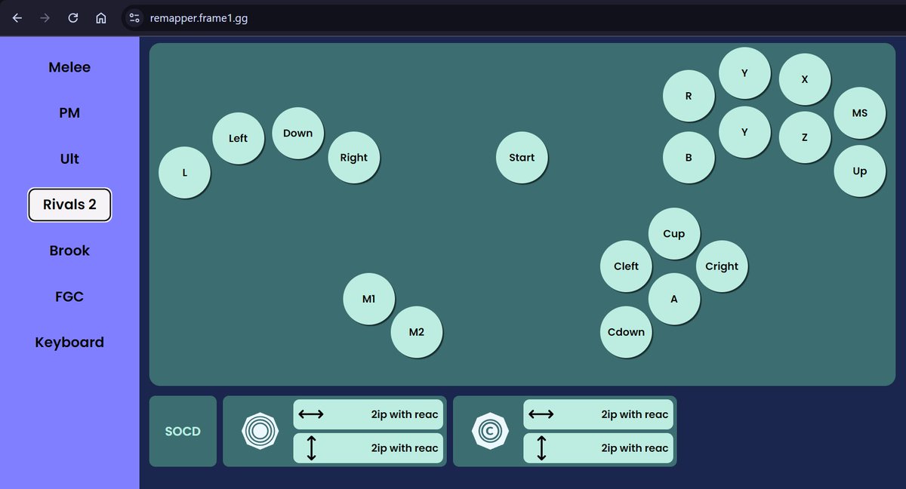Viewport: 906px width, 489px height.
Task: Click the left analog stick icon
Action: tap(260, 432)
